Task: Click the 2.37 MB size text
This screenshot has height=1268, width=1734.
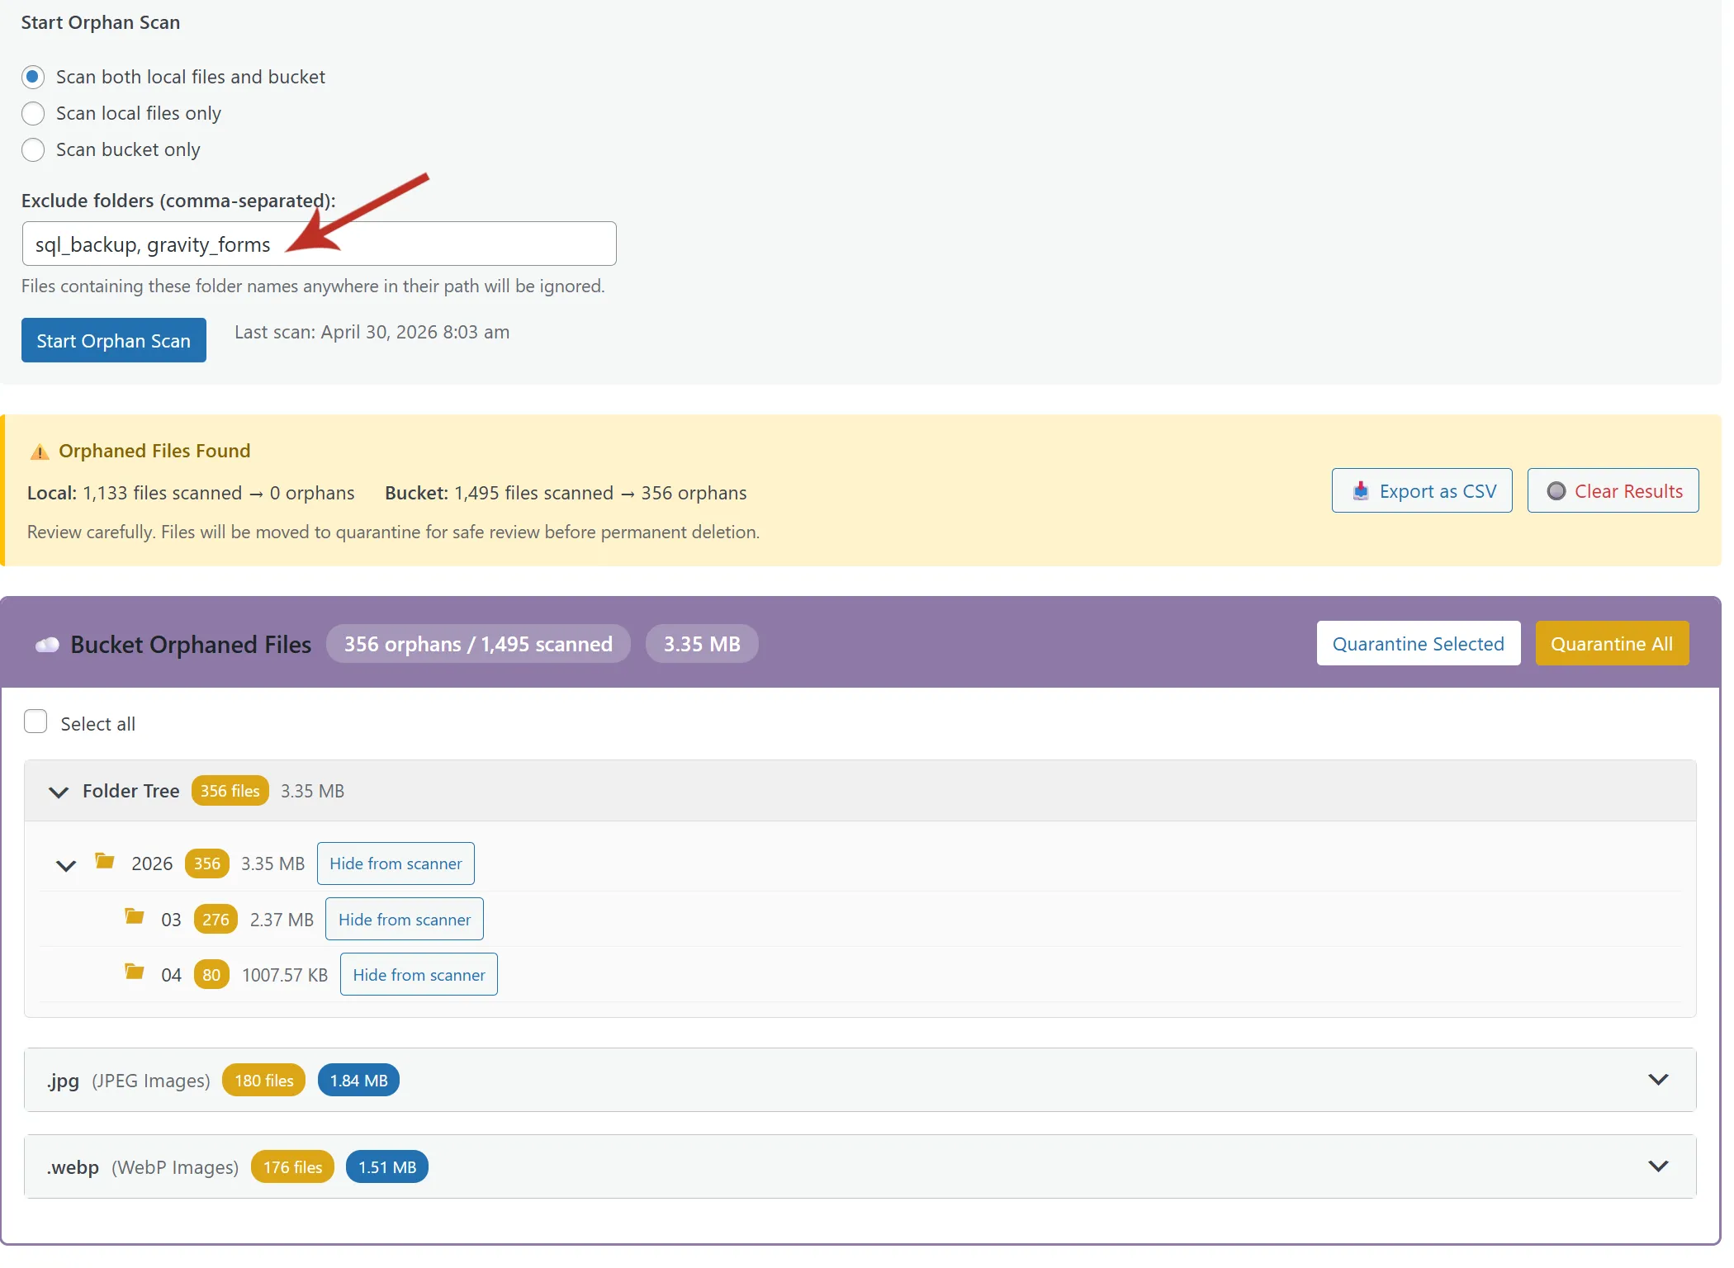Action: point(282,920)
